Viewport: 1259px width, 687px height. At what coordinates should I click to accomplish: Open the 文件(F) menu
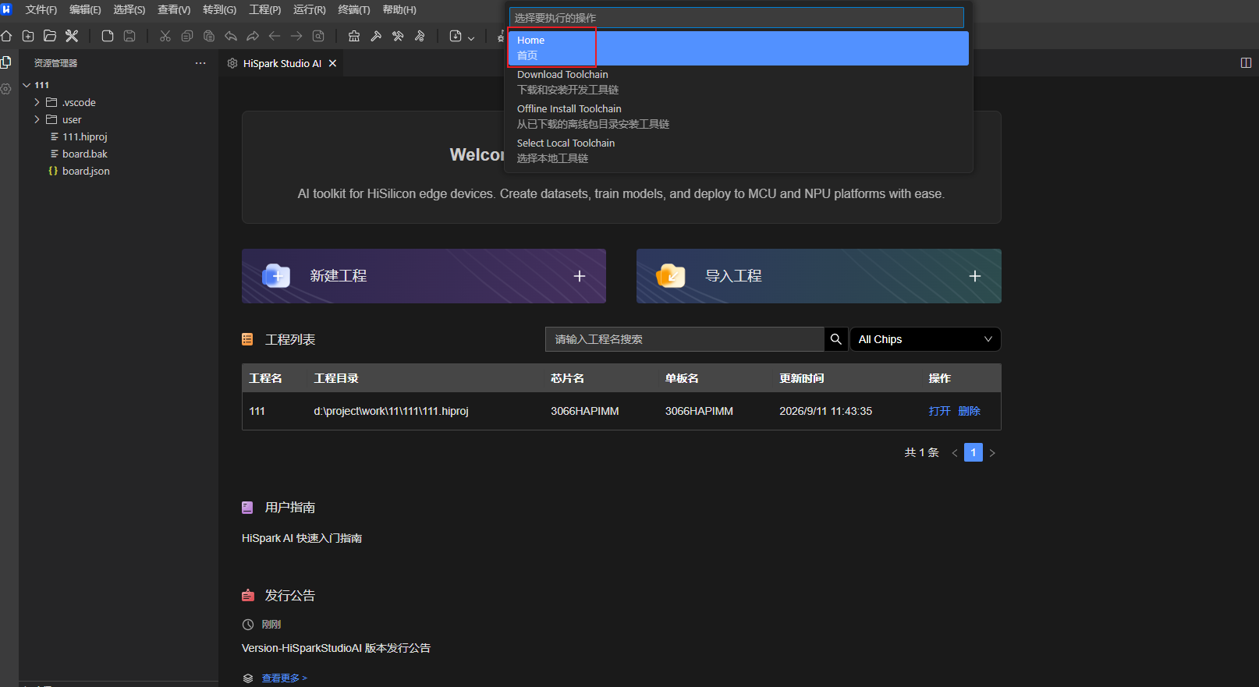tap(41, 10)
